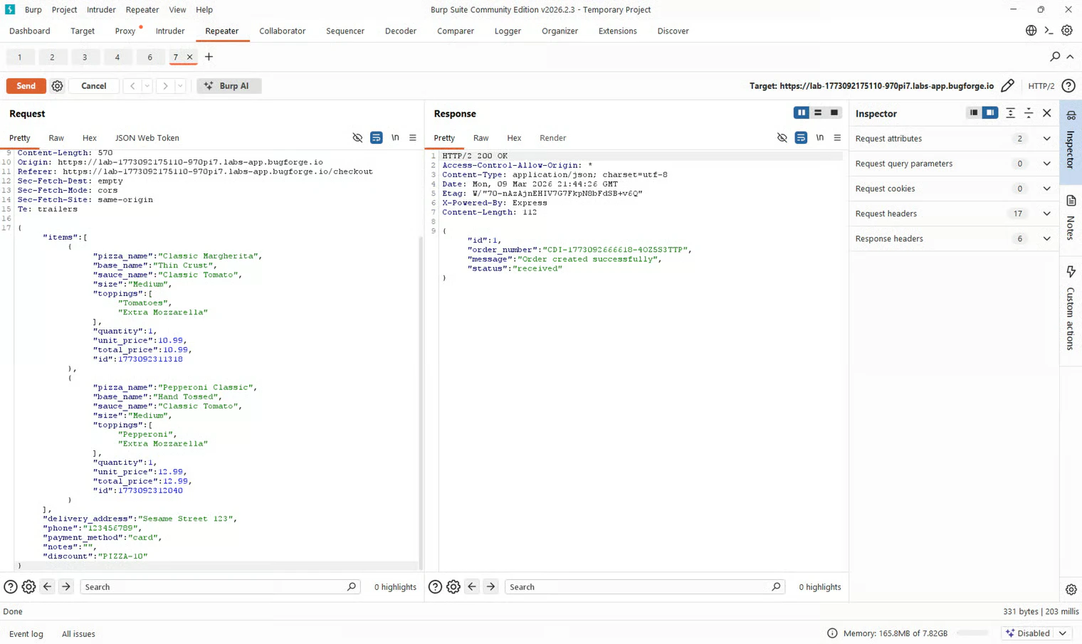Send the request
1082x644 pixels.
pos(26,86)
